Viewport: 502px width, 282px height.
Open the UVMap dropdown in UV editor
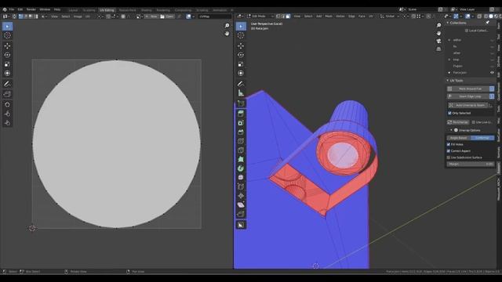[214, 16]
